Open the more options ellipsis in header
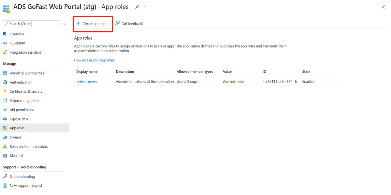The height and width of the screenshot is (195, 391). [146, 7]
